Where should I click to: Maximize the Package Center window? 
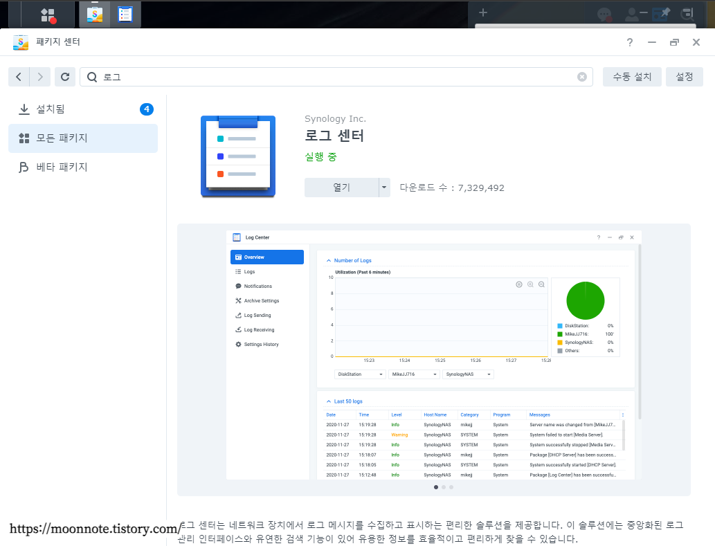[674, 42]
